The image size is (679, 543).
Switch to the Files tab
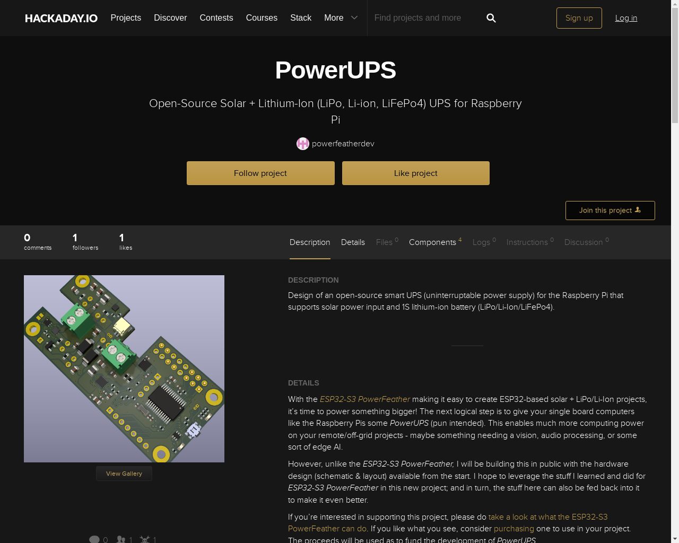point(387,242)
